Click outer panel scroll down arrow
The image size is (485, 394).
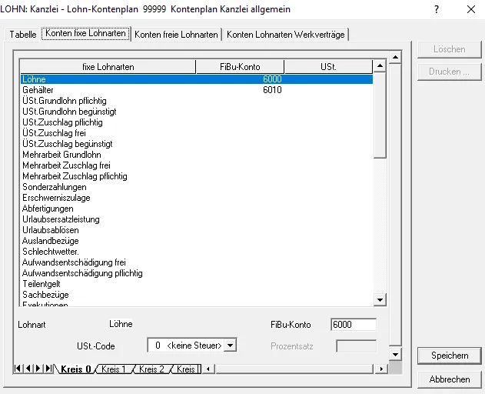coord(395,354)
